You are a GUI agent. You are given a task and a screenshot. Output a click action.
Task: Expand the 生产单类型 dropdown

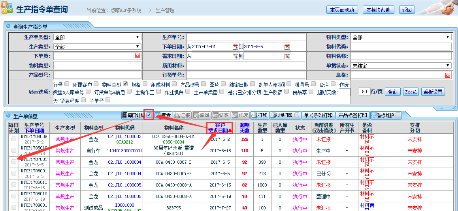point(97,37)
